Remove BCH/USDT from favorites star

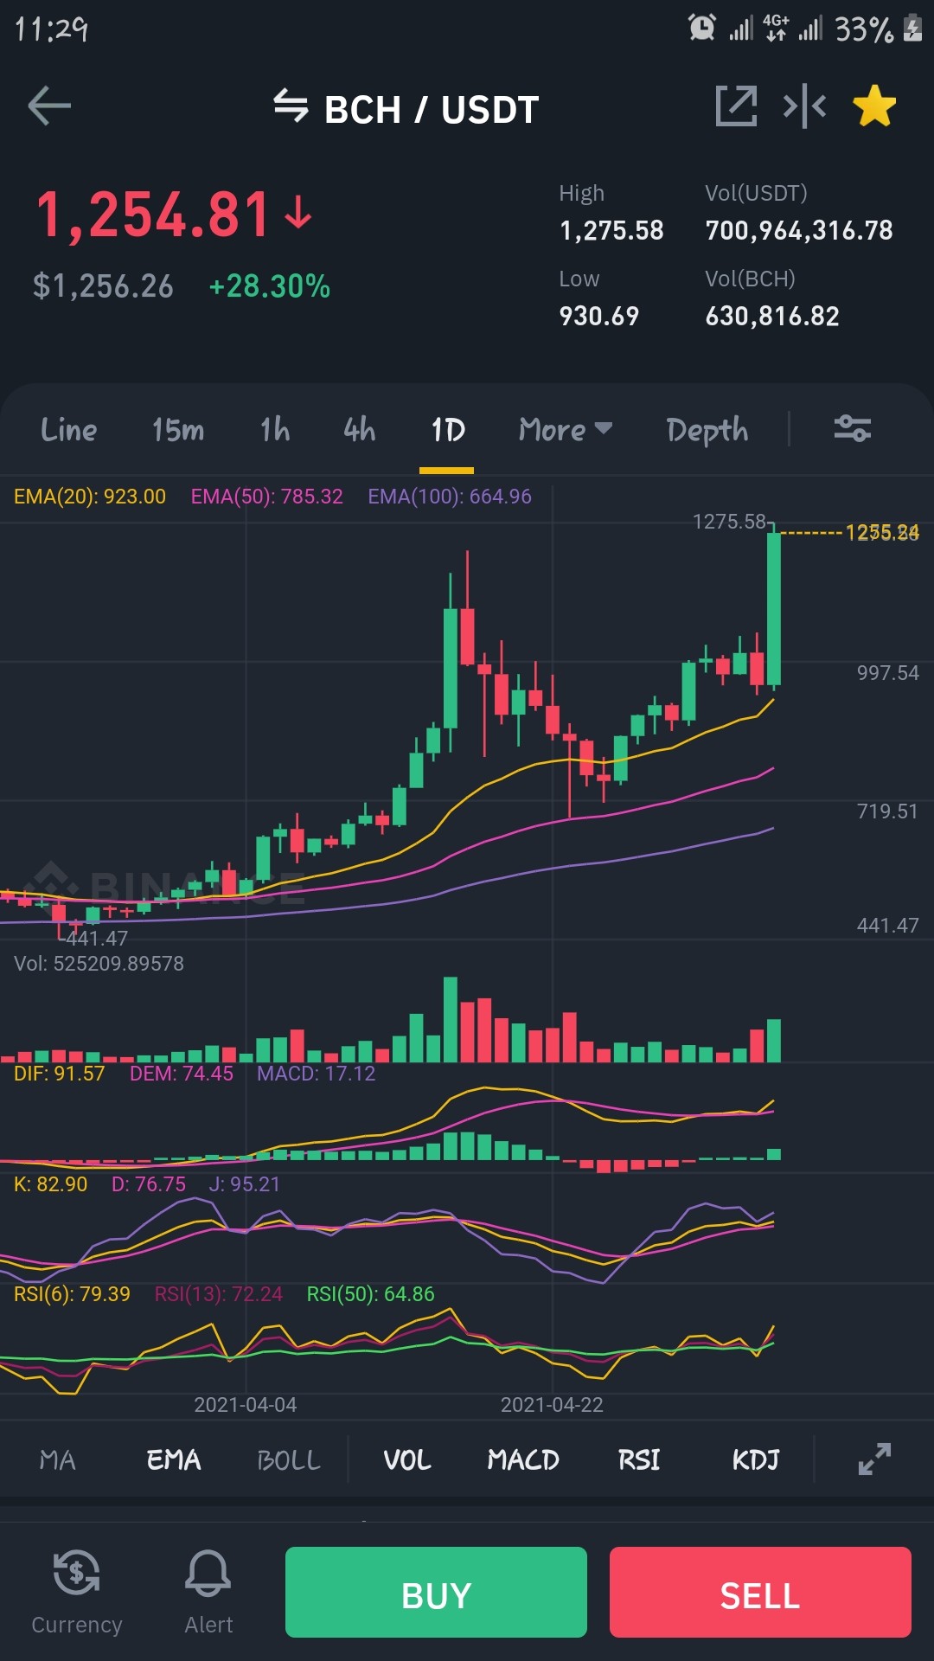[x=874, y=106]
